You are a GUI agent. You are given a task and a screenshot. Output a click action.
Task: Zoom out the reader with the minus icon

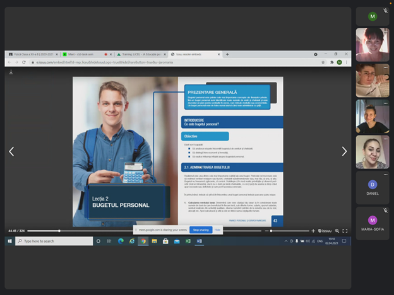tap(266, 231)
